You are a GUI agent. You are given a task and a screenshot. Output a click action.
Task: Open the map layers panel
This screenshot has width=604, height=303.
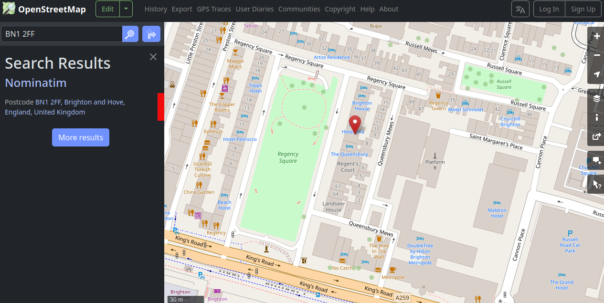[596, 99]
